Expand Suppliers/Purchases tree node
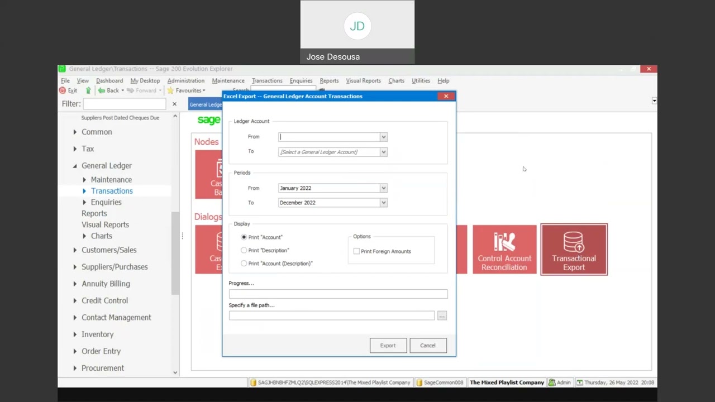The height and width of the screenshot is (402, 715). (x=75, y=267)
